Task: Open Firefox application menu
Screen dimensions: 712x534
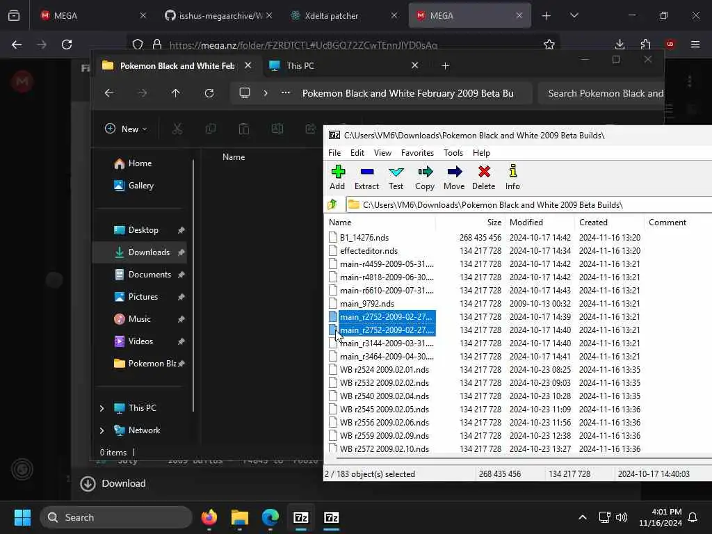Action: [x=695, y=44]
